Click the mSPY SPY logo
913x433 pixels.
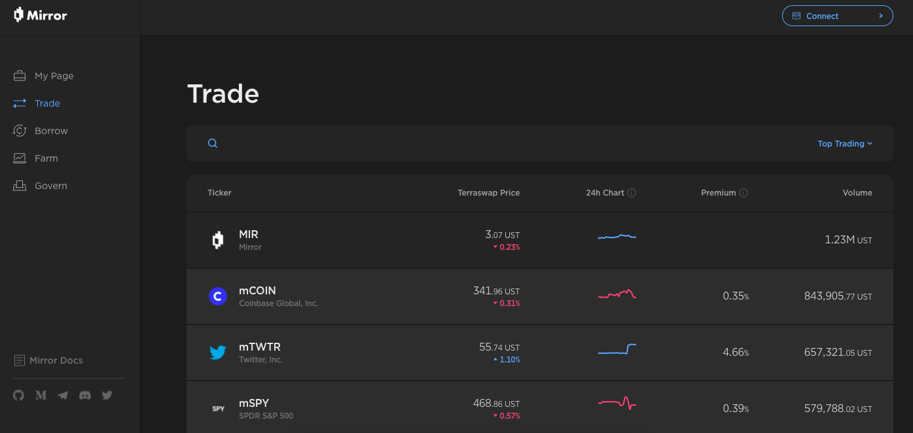pyautogui.click(x=218, y=409)
